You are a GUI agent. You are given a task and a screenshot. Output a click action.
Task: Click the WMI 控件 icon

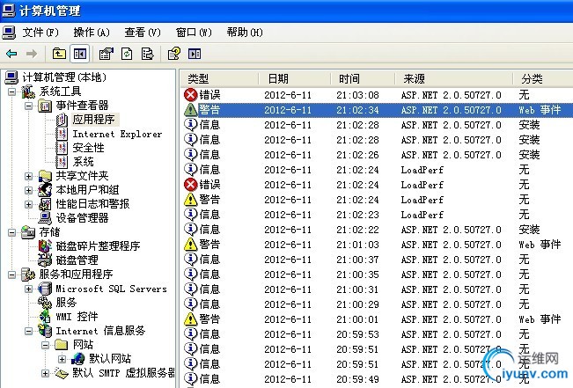click(x=45, y=317)
